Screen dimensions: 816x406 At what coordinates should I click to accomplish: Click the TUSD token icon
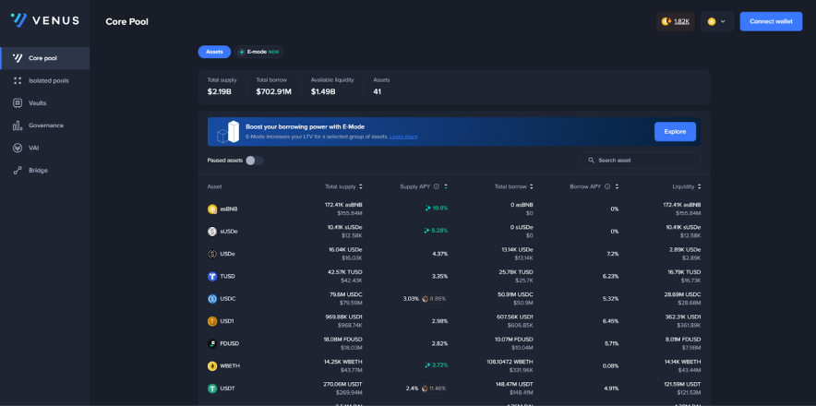(212, 277)
